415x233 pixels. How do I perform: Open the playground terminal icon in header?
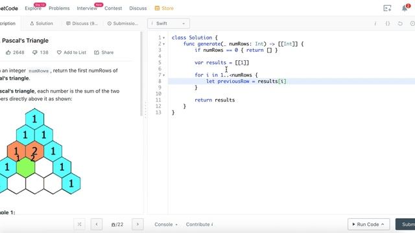click(387, 8)
